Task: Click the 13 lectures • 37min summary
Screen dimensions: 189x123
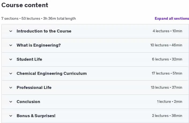Action: pyautogui.click(x=166, y=88)
